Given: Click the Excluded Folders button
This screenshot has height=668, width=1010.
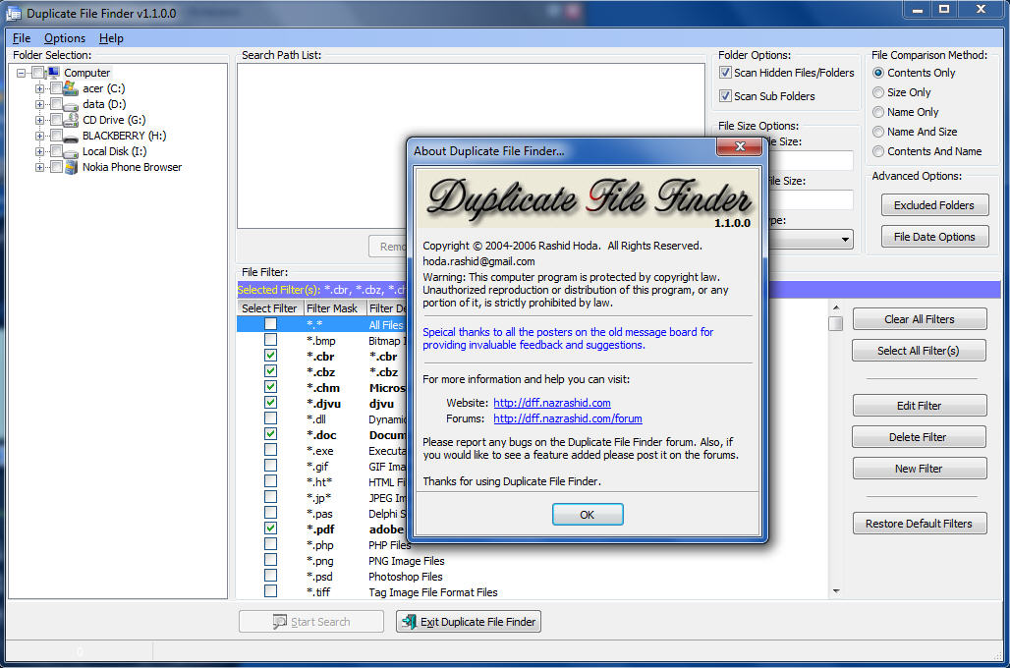Looking at the screenshot, I should [934, 205].
